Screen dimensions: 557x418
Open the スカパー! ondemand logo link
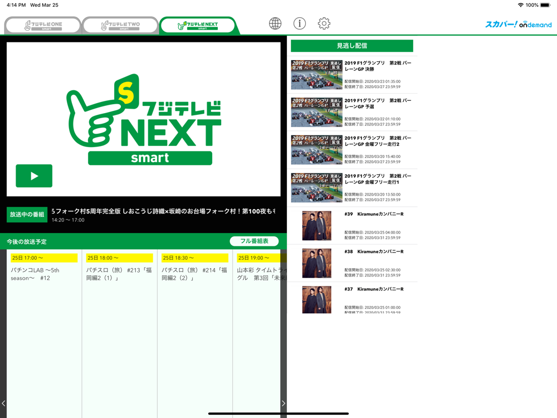(518, 24)
